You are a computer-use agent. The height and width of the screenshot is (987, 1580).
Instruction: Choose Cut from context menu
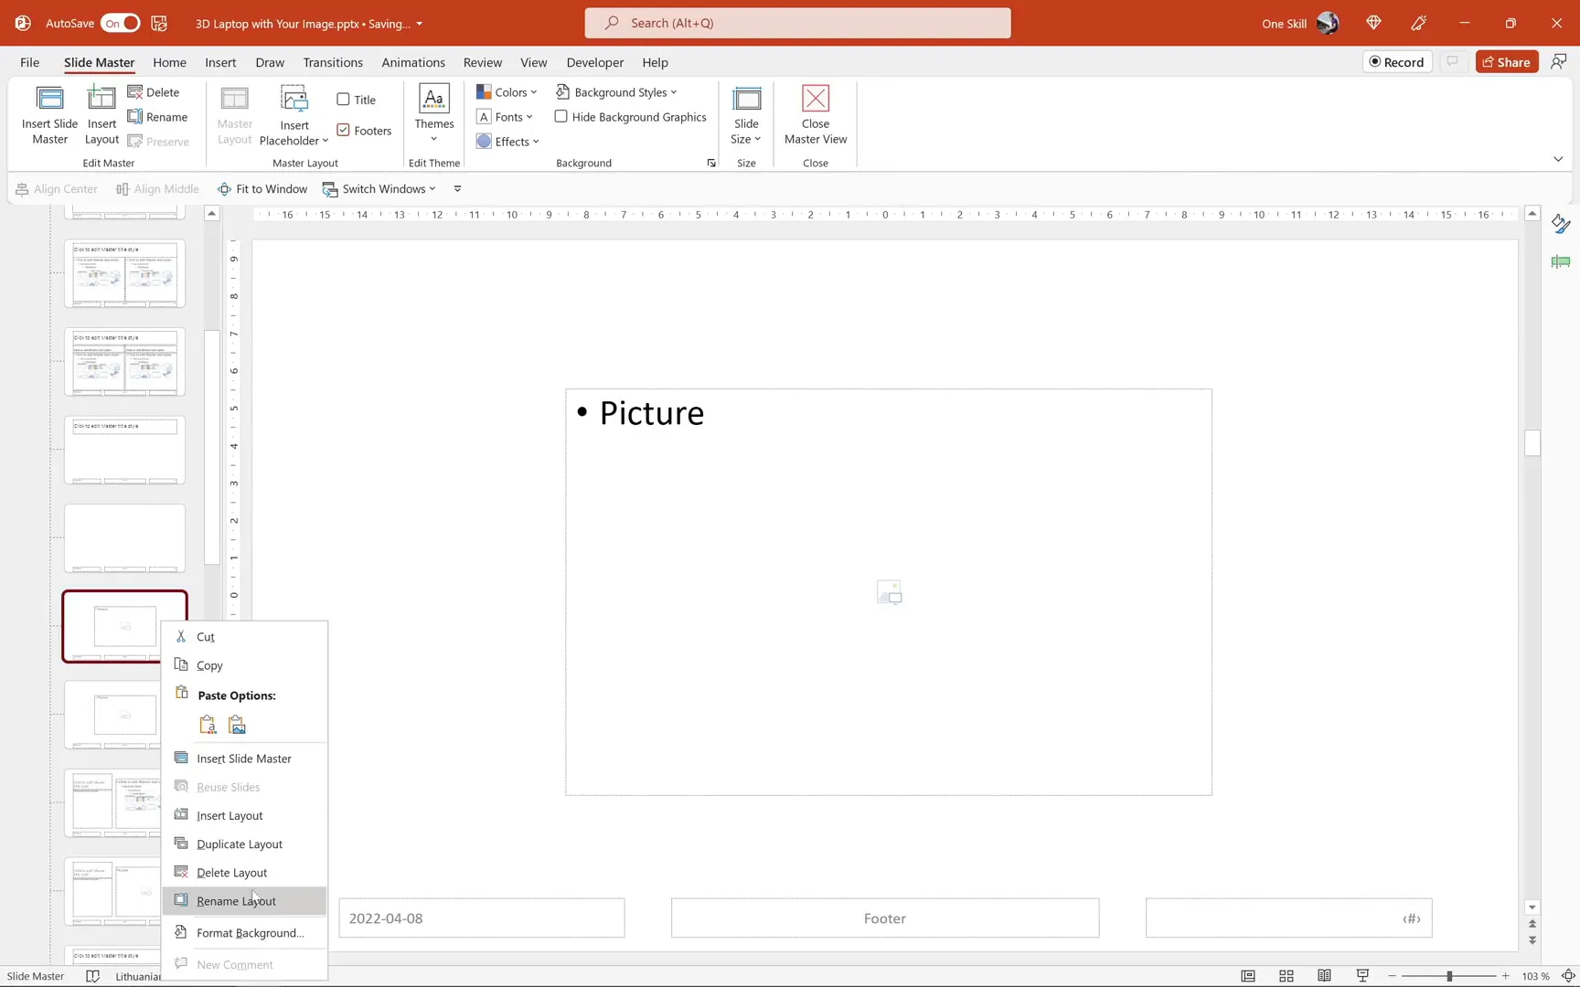[x=244, y=637]
